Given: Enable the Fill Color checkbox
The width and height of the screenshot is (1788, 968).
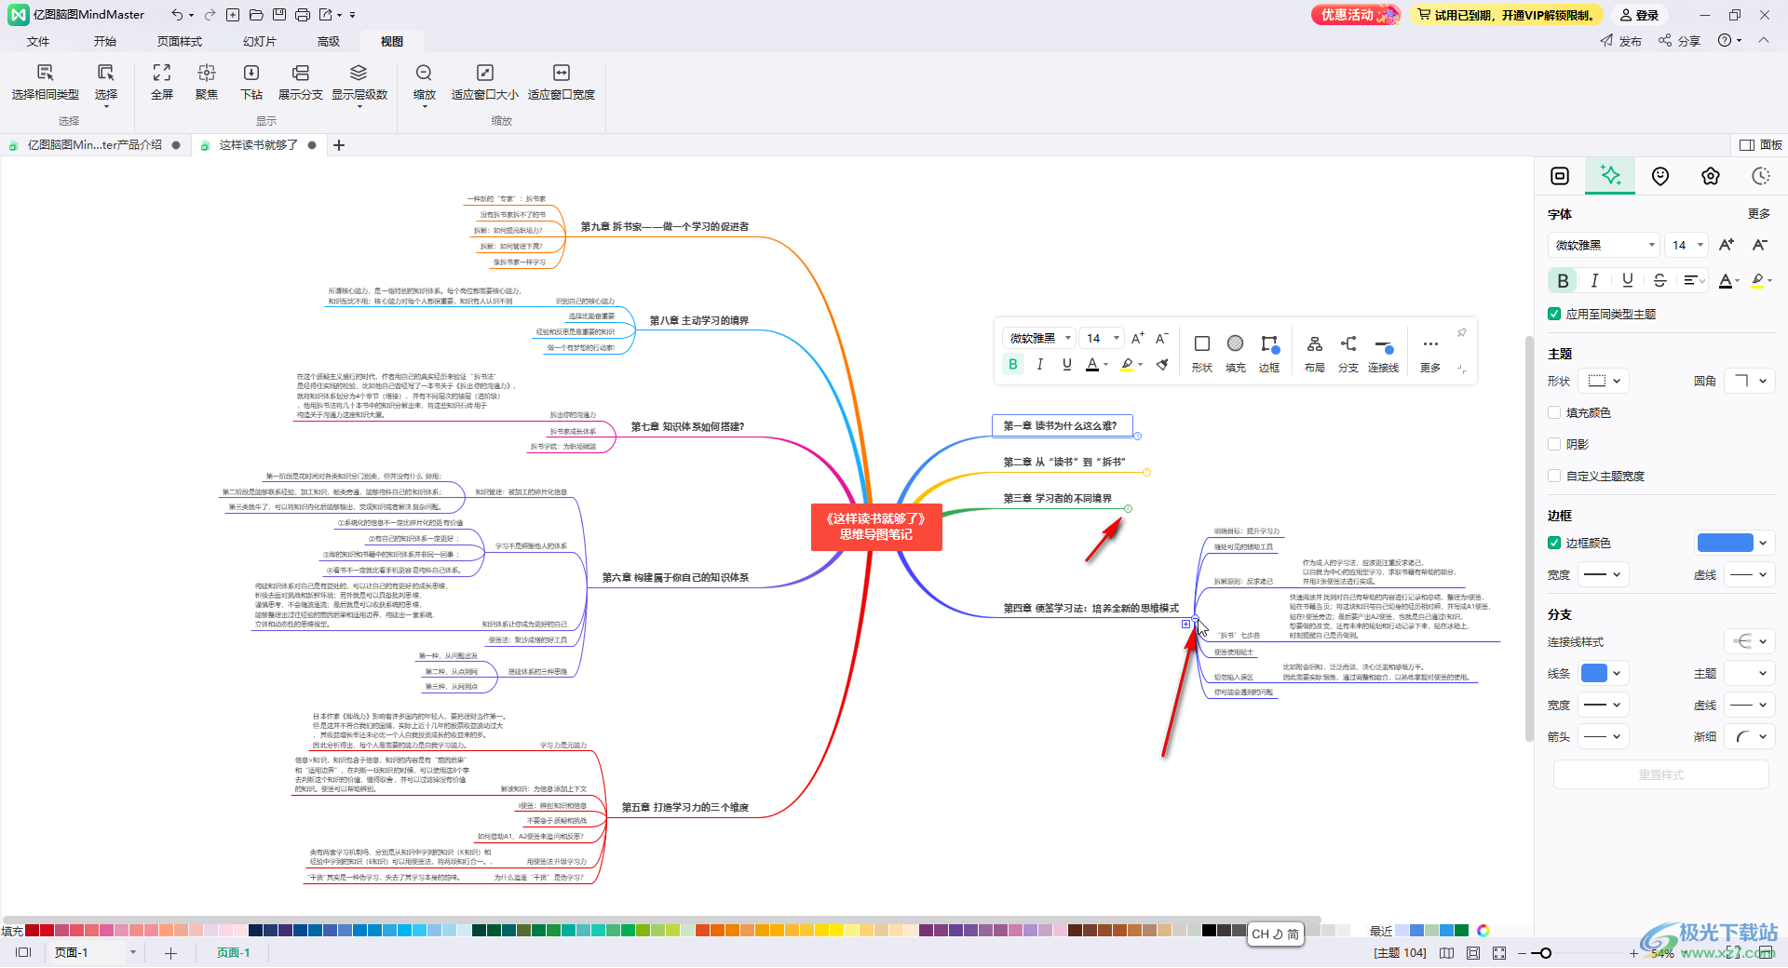Looking at the screenshot, I should tap(1554, 412).
